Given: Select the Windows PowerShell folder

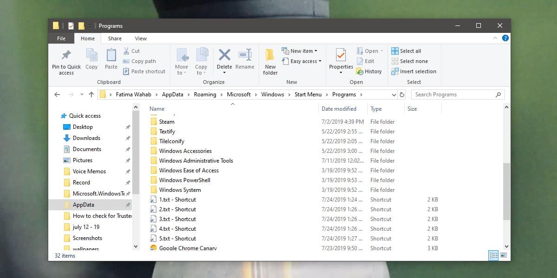Looking at the screenshot, I should pos(185,180).
